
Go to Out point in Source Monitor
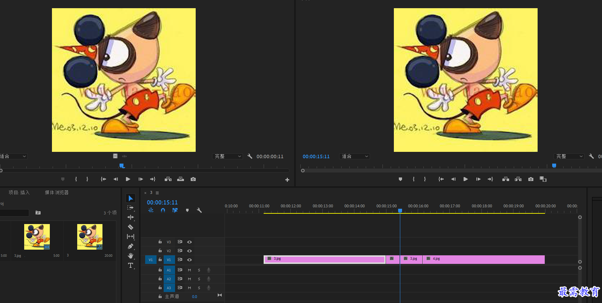point(153,179)
